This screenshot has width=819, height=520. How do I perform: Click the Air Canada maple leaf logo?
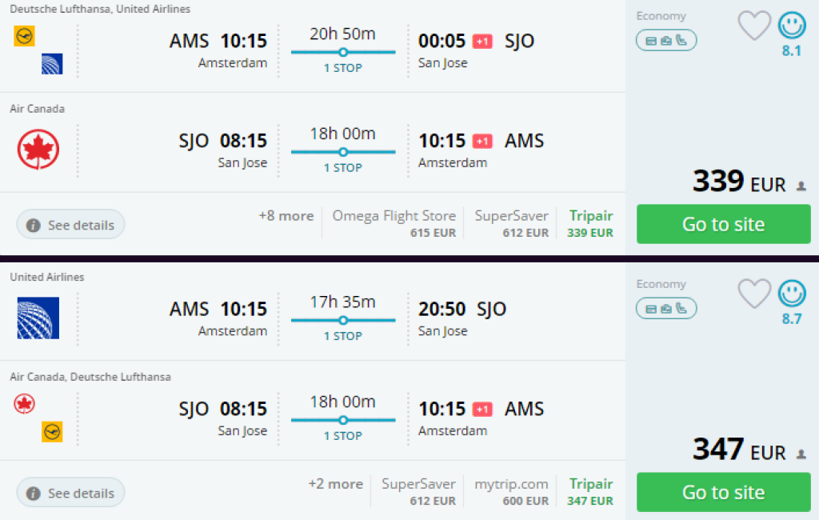pos(38,150)
